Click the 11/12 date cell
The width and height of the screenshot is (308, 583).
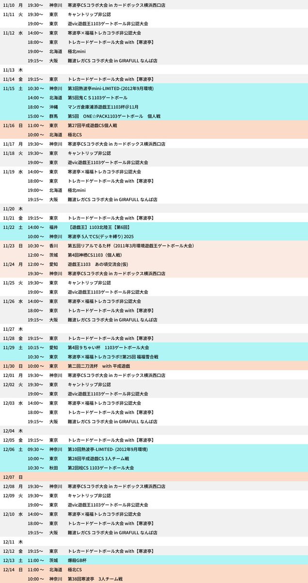tap(9, 33)
